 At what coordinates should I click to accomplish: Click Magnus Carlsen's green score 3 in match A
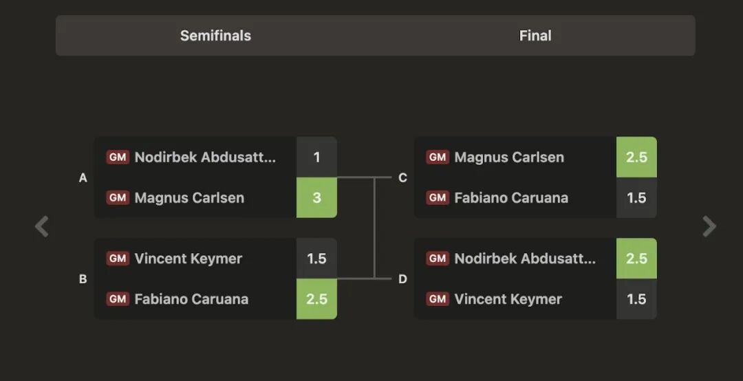click(x=316, y=198)
